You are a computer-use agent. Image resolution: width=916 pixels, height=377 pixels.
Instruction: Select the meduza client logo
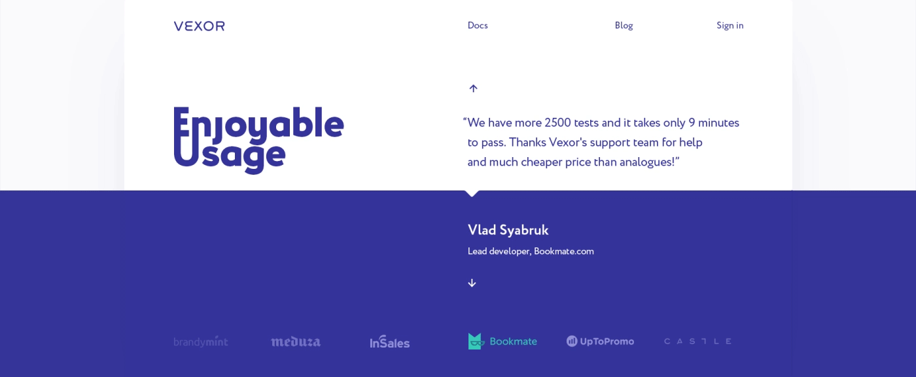coord(296,341)
